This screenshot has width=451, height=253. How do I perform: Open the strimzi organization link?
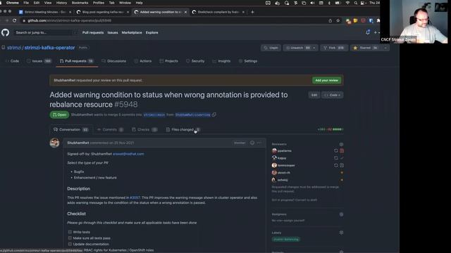pyautogui.click(x=14, y=48)
